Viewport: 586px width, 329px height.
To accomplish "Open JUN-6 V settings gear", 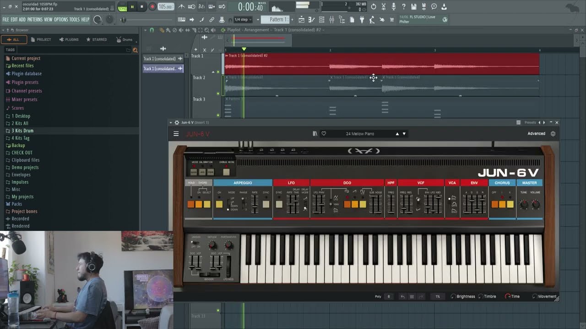I will (553, 134).
